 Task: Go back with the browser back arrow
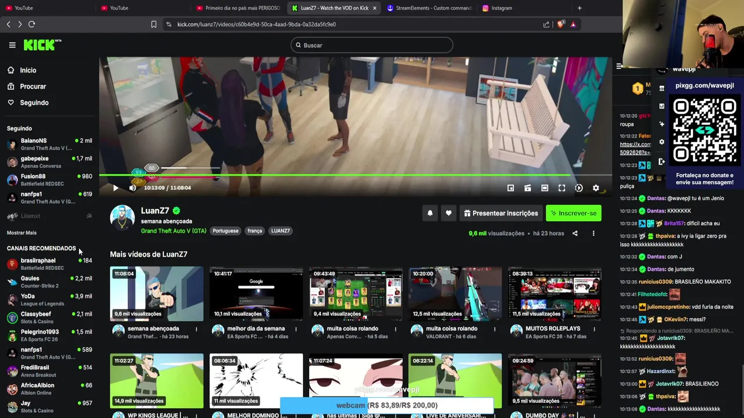[9, 24]
